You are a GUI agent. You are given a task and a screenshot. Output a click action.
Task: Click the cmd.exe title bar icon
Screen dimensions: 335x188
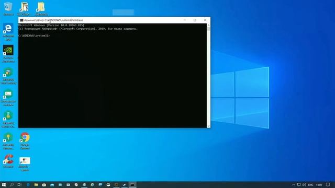pos(21,20)
